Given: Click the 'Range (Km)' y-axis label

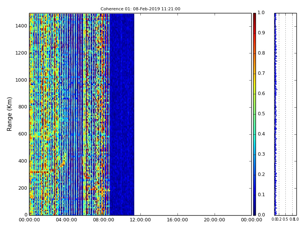Looking at the screenshot, I should pyautogui.click(x=9, y=114).
